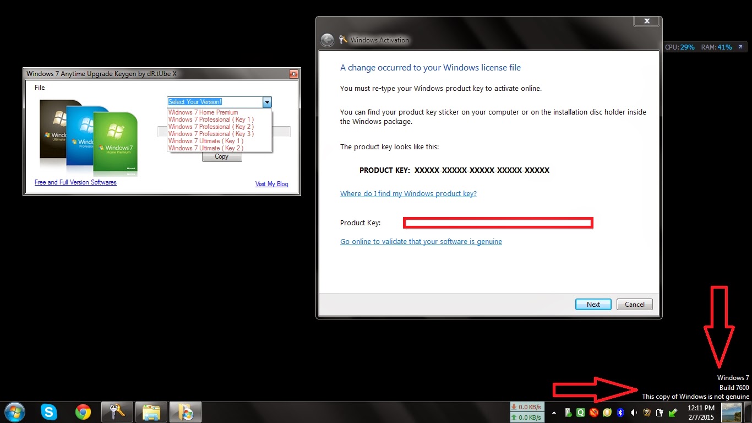Switch to the keygen app on the taskbar
Screen dimensions: 752x423
click(185, 412)
